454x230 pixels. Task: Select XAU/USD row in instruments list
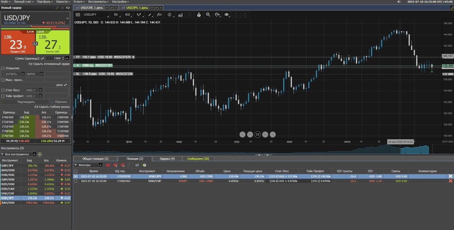(36, 203)
